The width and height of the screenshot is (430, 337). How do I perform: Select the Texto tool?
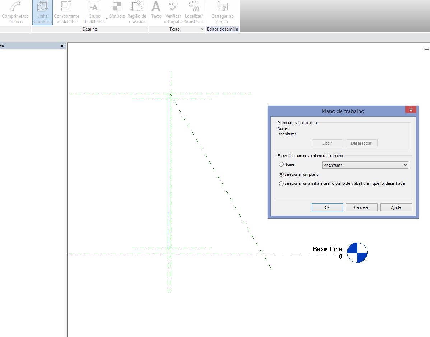pos(156,10)
